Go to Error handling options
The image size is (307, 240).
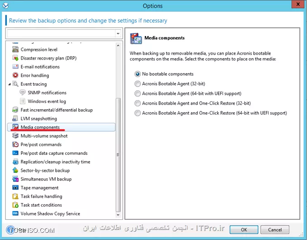point(35,75)
